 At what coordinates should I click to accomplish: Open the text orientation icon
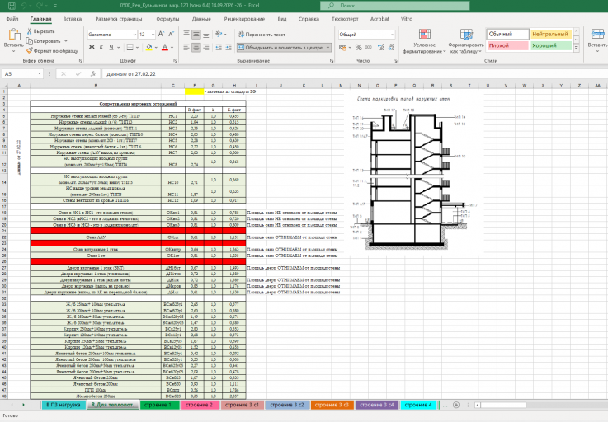point(219,35)
